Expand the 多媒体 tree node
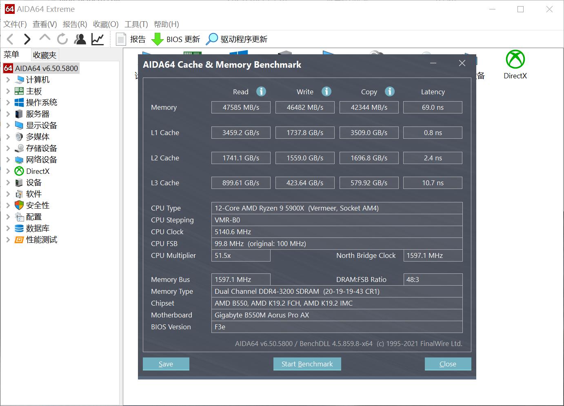 click(8, 137)
